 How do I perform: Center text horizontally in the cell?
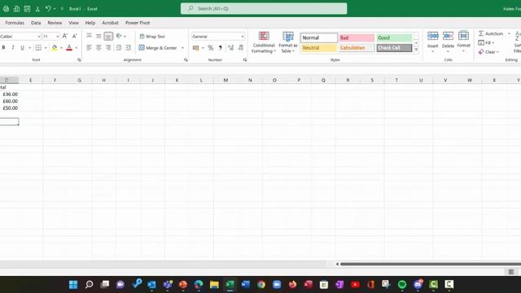[x=99, y=48]
